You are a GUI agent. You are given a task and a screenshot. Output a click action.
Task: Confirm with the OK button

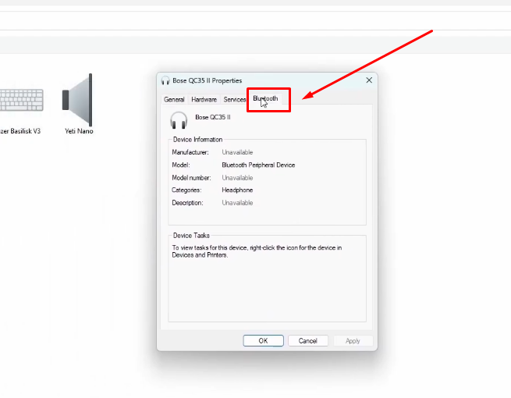click(x=264, y=340)
